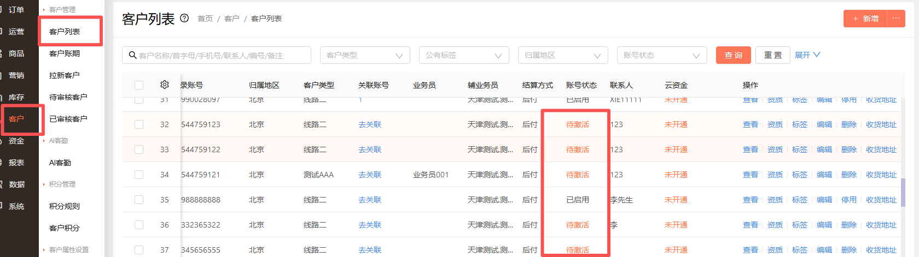Open 拉新客户 submenu item

pos(65,75)
